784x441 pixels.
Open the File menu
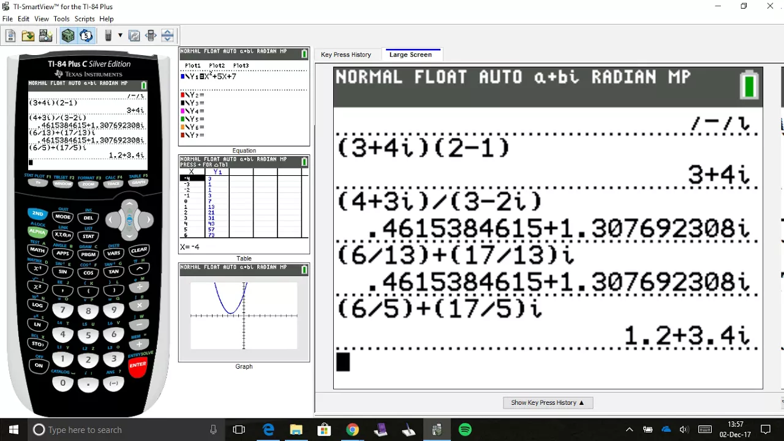click(7, 19)
